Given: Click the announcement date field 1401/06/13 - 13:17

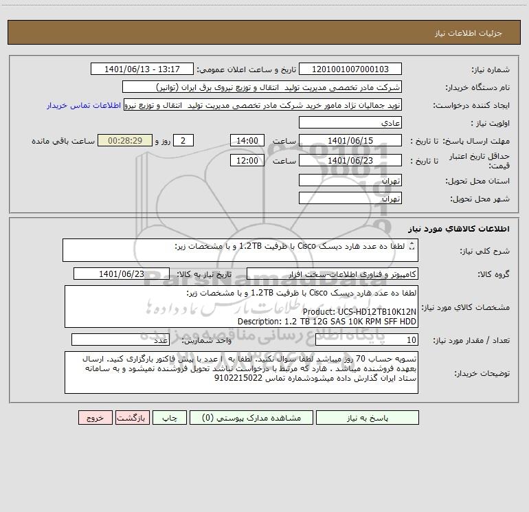Looking at the screenshot, I should (142, 69).
